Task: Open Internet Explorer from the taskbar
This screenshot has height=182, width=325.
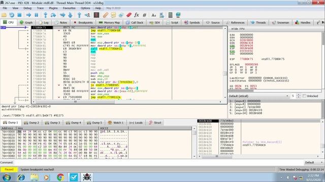Action: click(x=21, y=177)
